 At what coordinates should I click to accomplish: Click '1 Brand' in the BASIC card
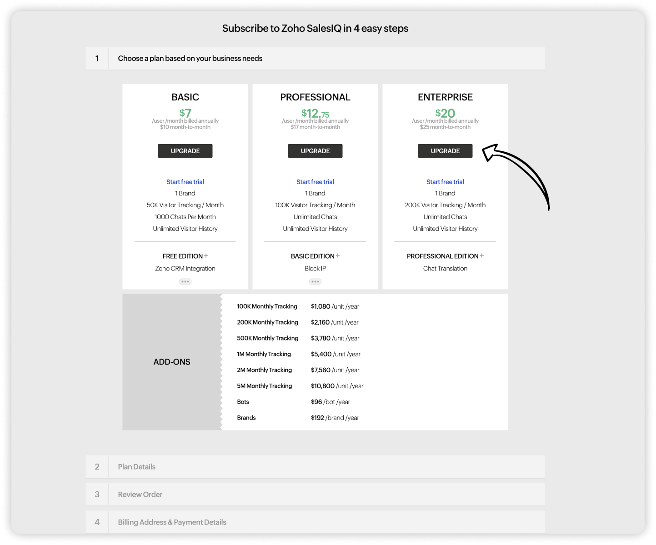(x=185, y=193)
